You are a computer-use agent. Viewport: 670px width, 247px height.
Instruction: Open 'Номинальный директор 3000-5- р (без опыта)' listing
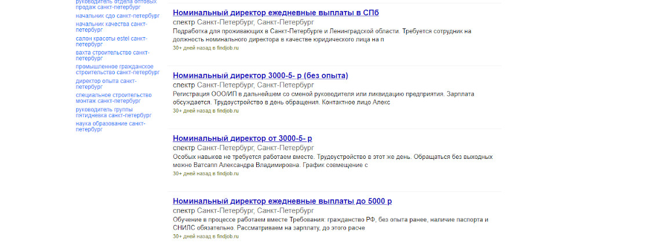[x=260, y=75]
